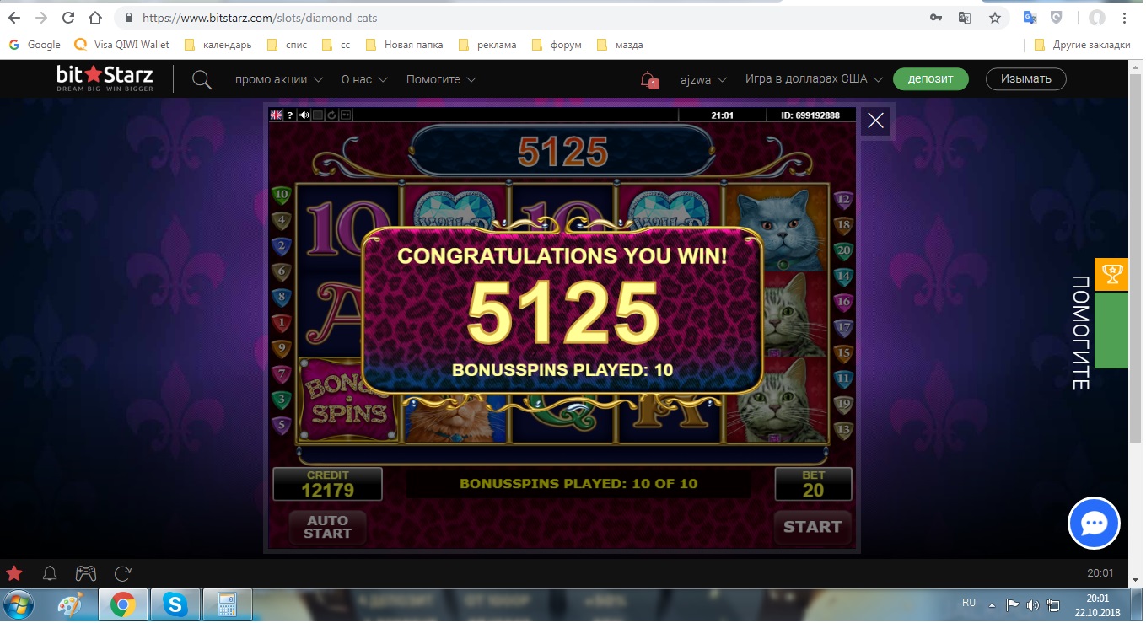Open the live chat bubble
1146x623 pixels.
[x=1094, y=524]
